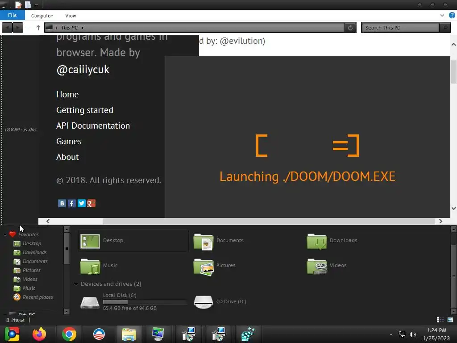This screenshot has width=457, height=343.
Task: Select Local Disk (C:) drive
Action: pos(133,302)
